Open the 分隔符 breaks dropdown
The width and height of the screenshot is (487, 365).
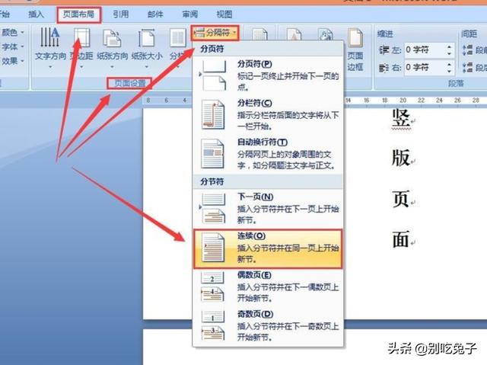point(215,32)
